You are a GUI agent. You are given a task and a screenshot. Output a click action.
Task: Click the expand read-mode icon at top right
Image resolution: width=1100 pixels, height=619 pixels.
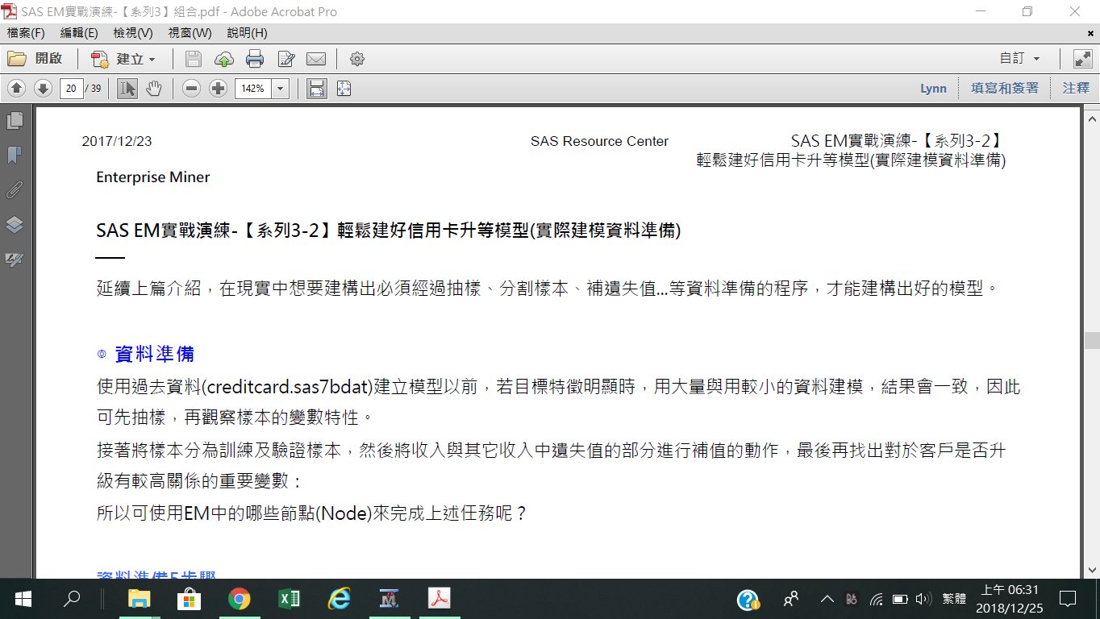(1082, 59)
